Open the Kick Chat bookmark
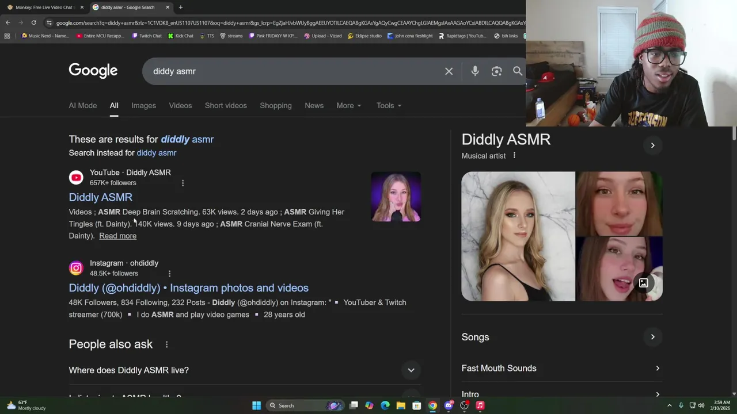 pyautogui.click(x=181, y=36)
